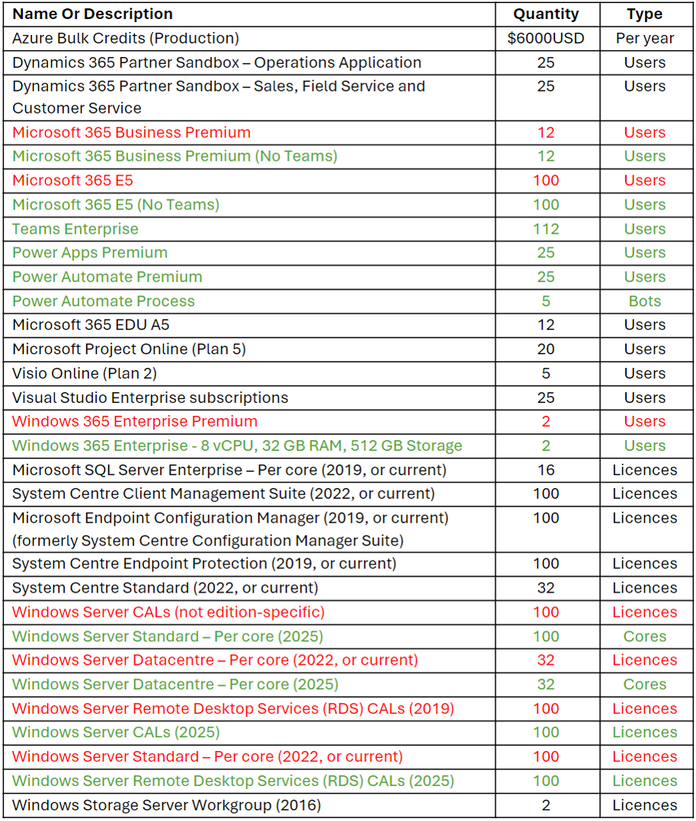Click quantity 25 for Power Apps Premium
Viewport: 696px width, 821px height.
(x=546, y=252)
